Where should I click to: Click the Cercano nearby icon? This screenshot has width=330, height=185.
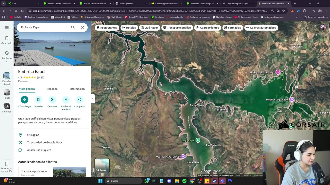pyautogui.click(x=52, y=99)
